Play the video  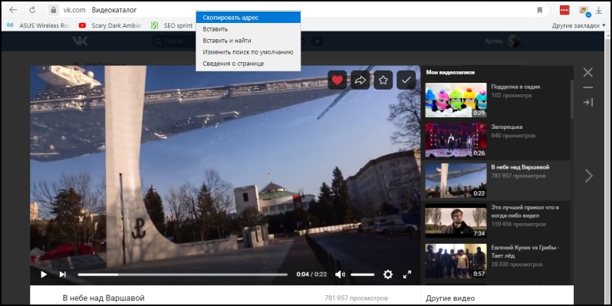point(44,275)
